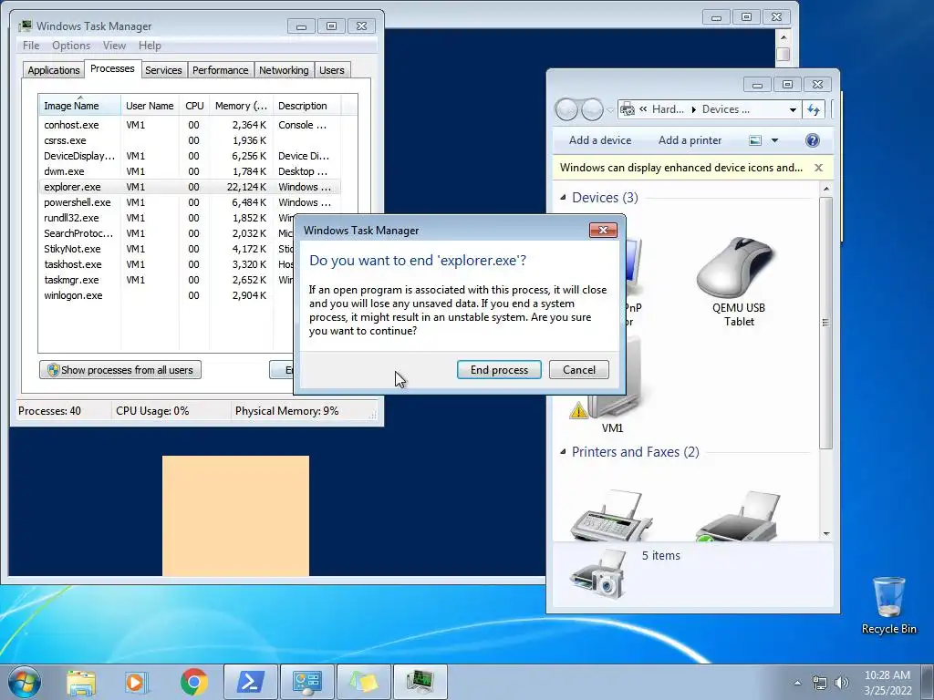
Task: Click Add a printer in Devices window
Action: click(x=690, y=140)
